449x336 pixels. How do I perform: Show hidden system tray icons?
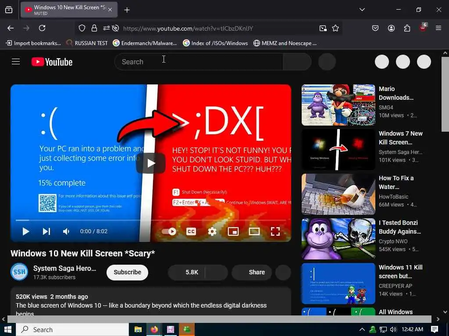[x=362, y=329]
